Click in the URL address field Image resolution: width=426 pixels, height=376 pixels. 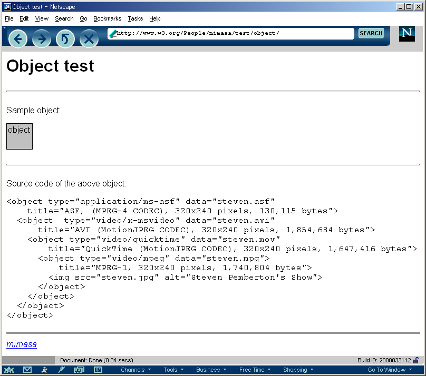tap(232, 33)
